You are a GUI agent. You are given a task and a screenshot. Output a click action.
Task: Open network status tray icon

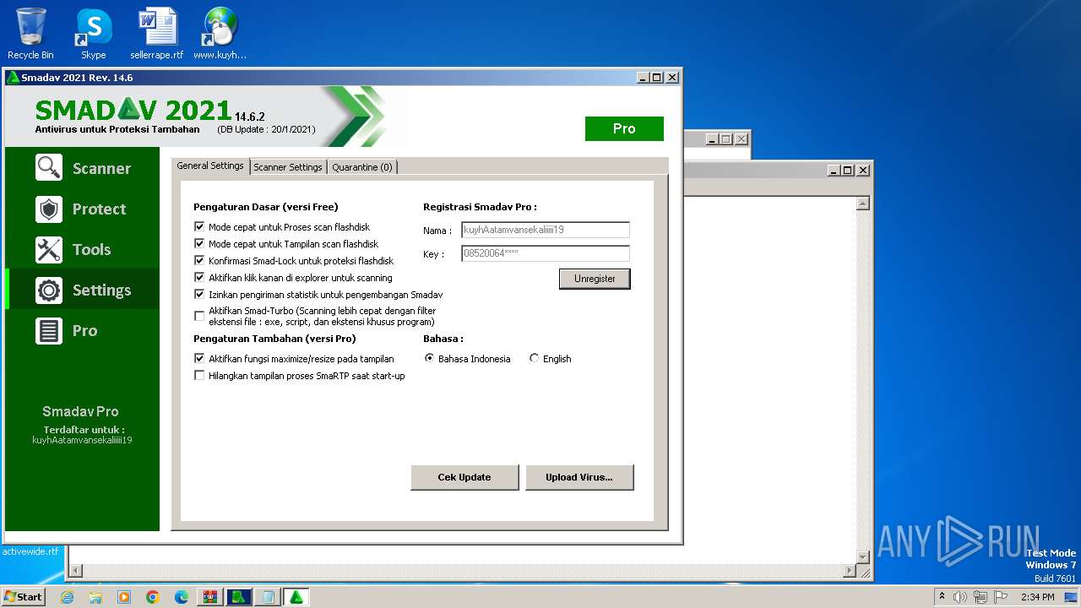point(981,597)
